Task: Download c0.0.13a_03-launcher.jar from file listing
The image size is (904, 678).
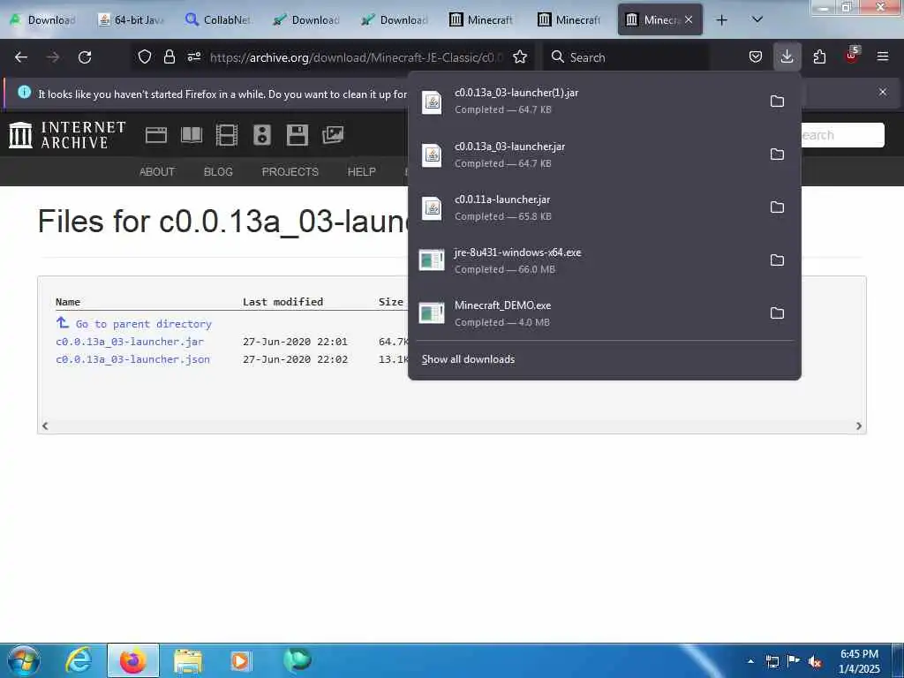Action: pyautogui.click(x=130, y=342)
